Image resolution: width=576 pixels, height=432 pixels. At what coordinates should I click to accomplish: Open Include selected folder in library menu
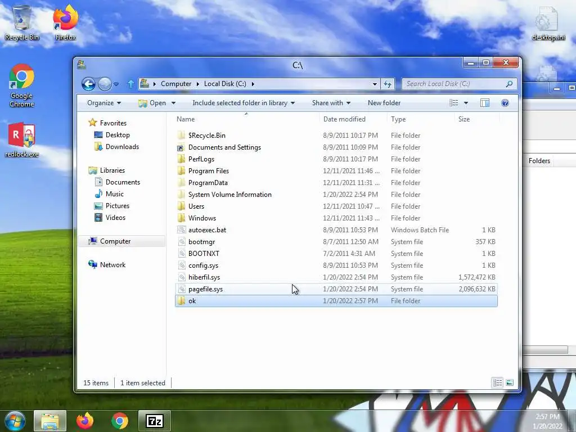pyautogui.click(x=244, y=103)
